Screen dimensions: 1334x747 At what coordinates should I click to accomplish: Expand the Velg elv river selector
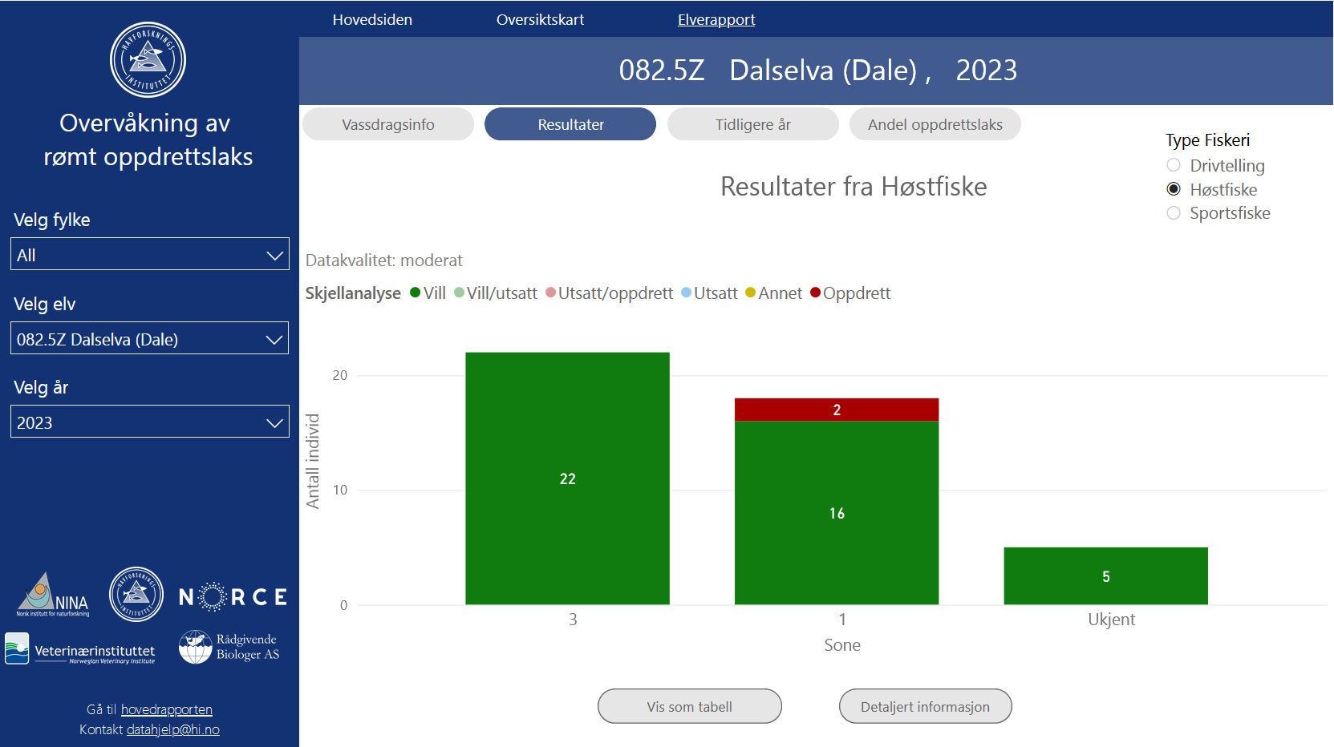click(149, 337)
